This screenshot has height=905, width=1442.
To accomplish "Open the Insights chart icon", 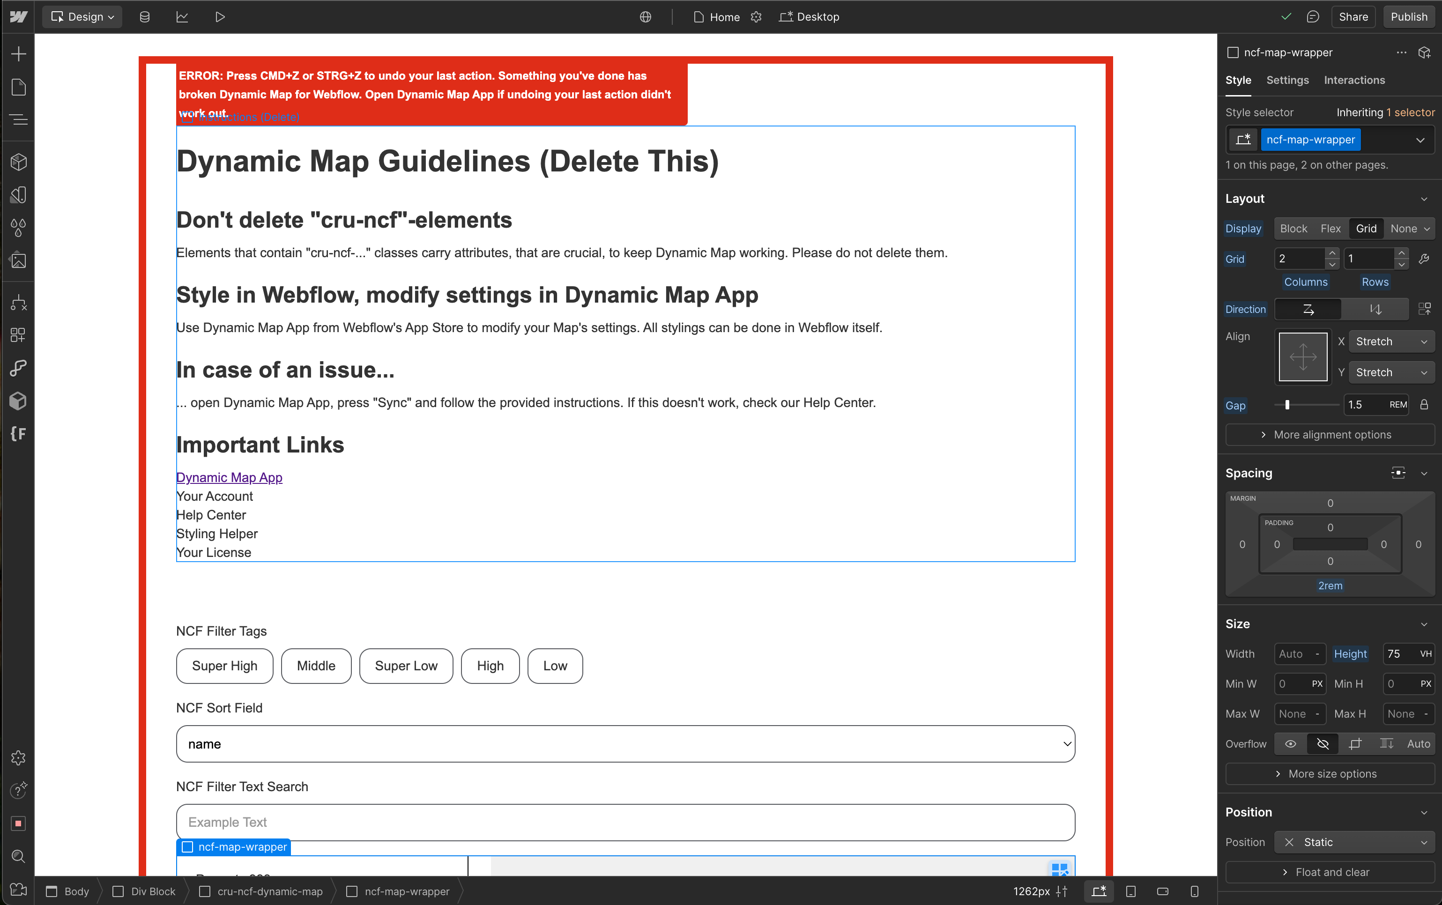I will coord(182,17).
